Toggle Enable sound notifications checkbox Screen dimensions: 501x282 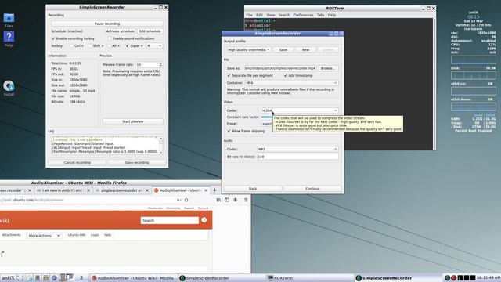(x=110, y=38)
